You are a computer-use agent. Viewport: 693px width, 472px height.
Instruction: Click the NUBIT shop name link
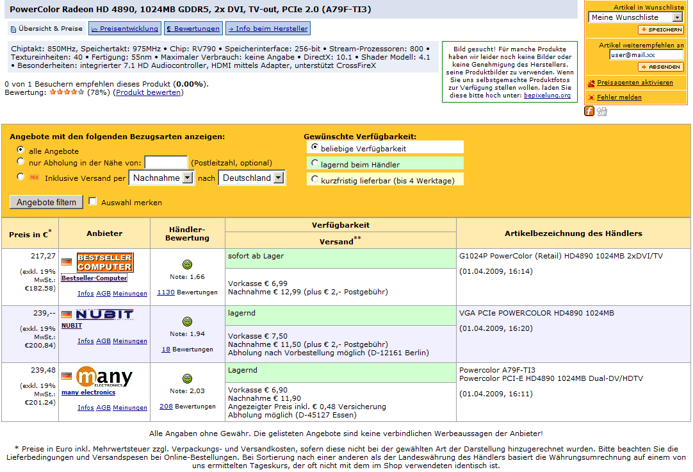[72, 326]
